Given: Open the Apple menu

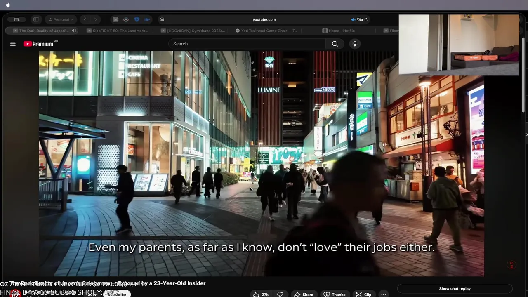Looking at the screenshot, I should point(8,5).
